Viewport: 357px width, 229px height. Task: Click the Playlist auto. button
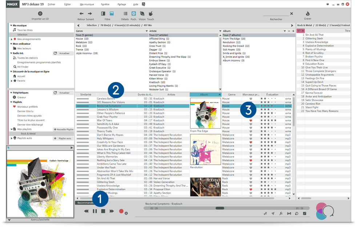(x=63, y=138)
